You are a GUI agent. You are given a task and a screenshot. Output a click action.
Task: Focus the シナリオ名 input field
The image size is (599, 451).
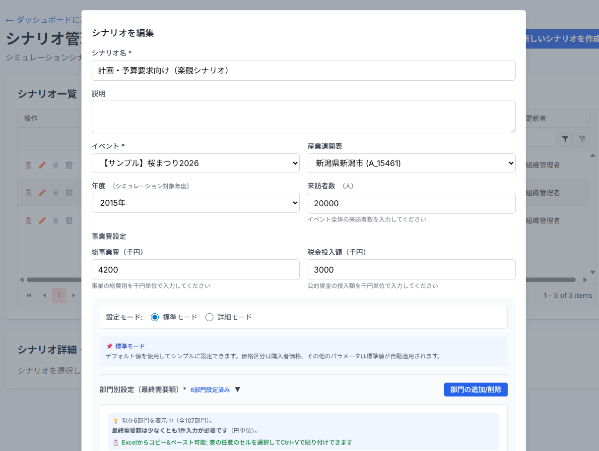(x=304, y=70)
